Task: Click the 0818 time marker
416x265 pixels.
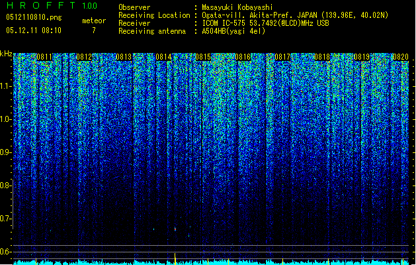Action: pos(322,57)
